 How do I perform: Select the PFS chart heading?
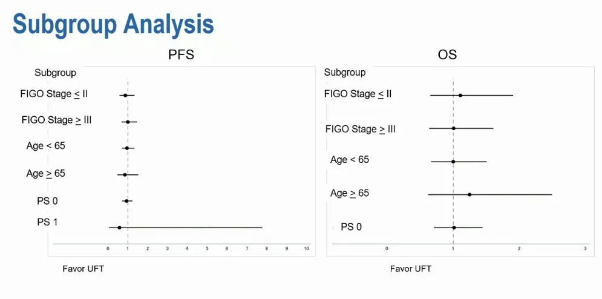181,55
